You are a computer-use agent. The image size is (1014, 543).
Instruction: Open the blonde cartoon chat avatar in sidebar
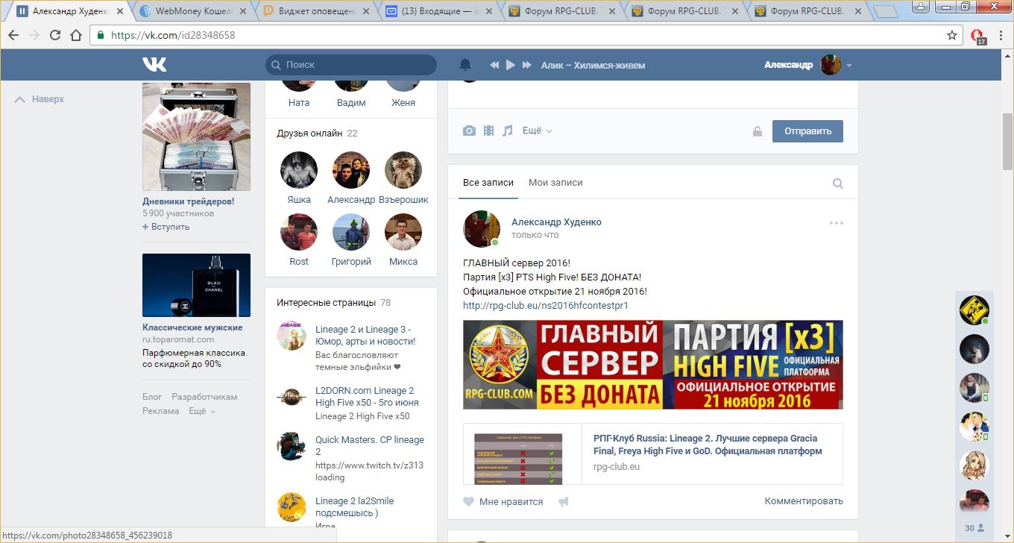[974, 465]
